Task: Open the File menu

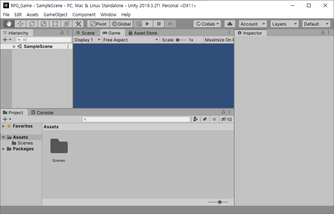Action: (x=6, y=14)
